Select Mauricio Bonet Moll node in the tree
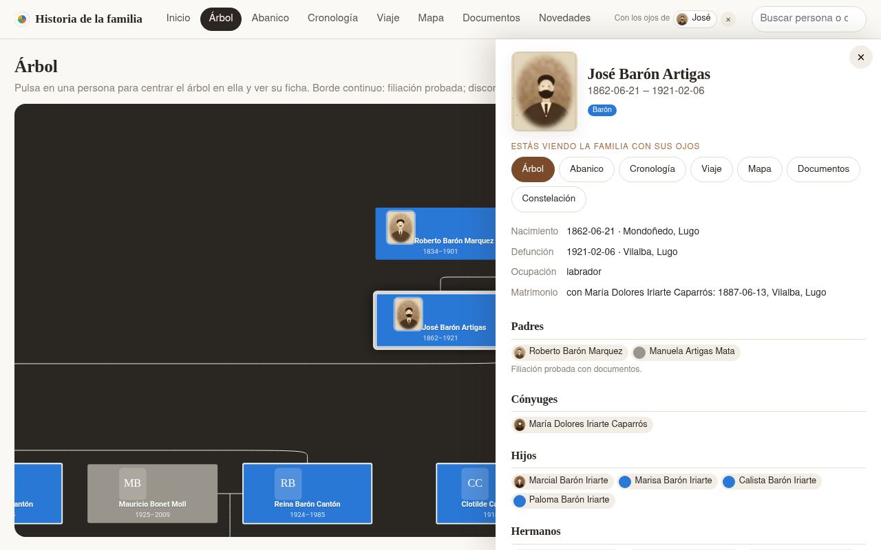881x550 pixels. click(152, 494)
